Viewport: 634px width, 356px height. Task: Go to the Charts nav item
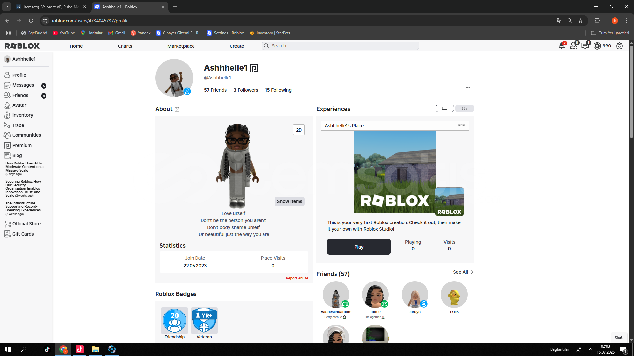pos(125,46)
